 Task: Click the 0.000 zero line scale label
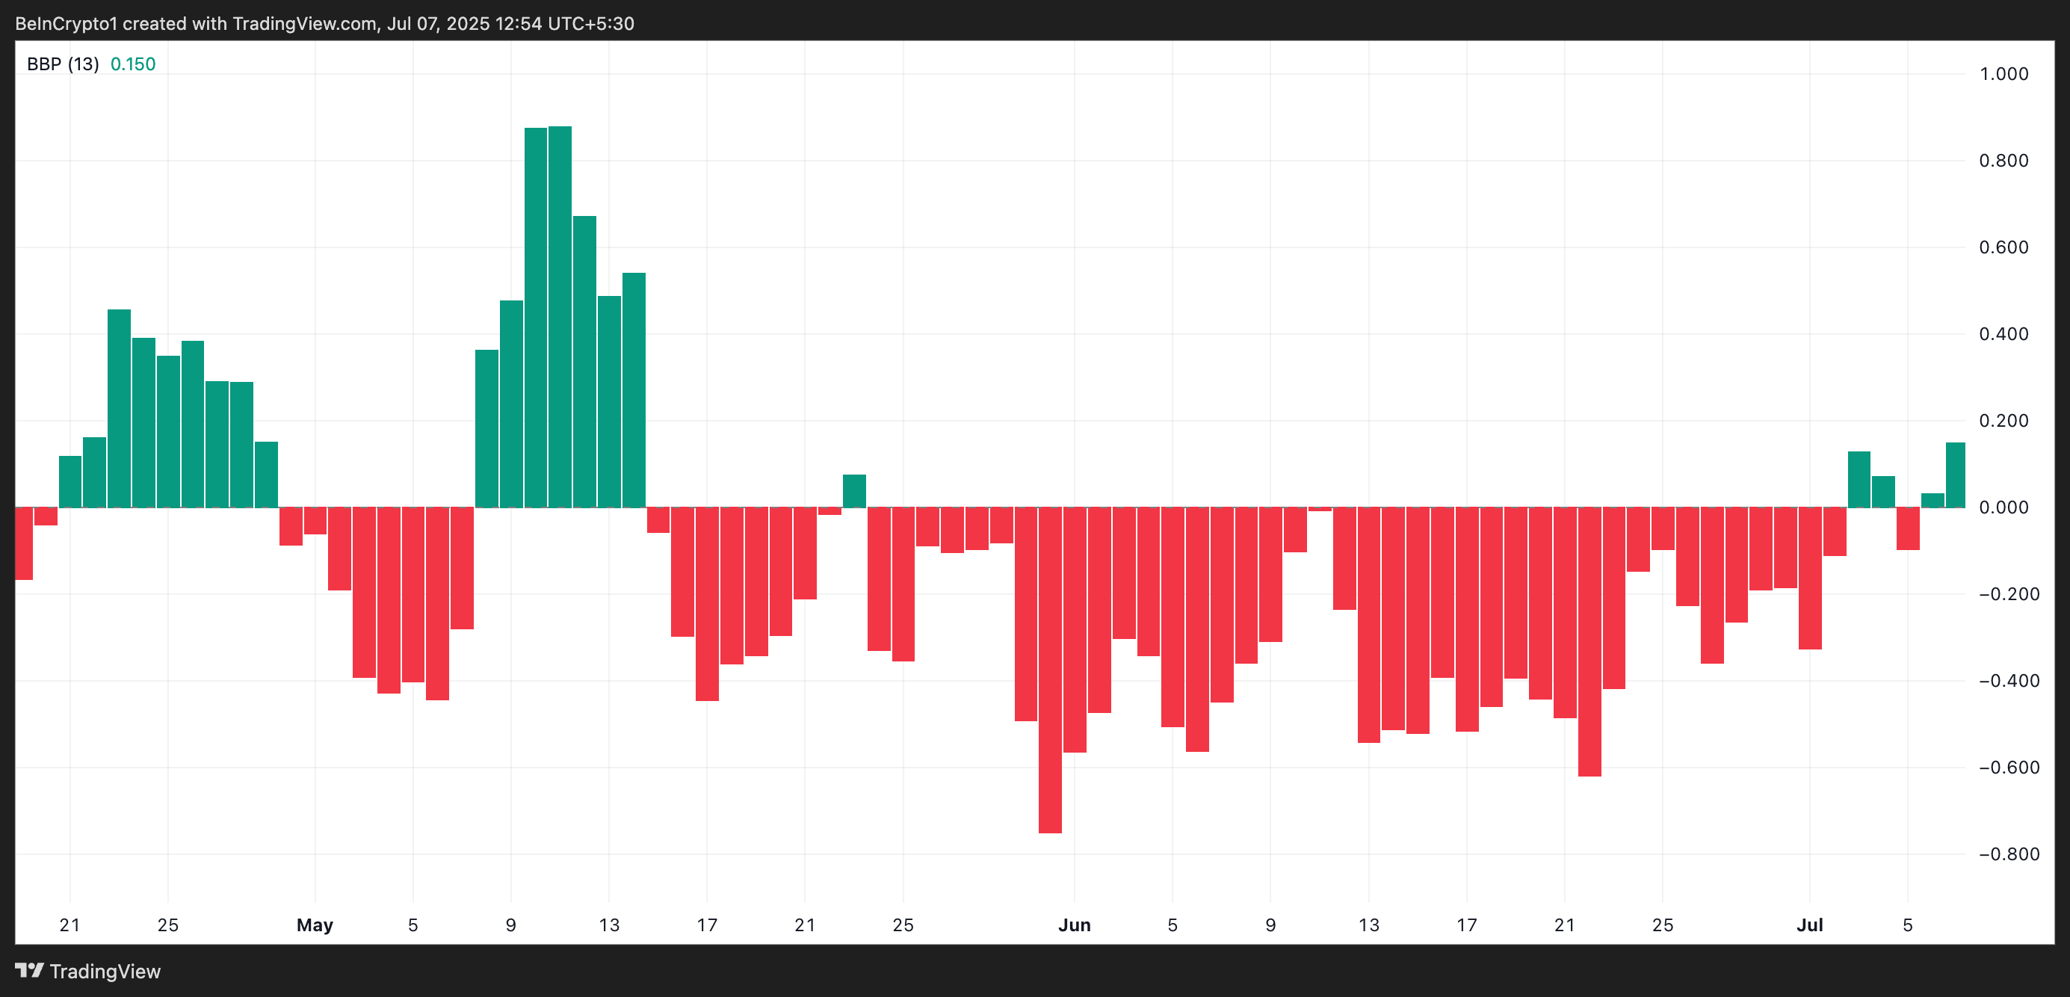(2003, 507)
